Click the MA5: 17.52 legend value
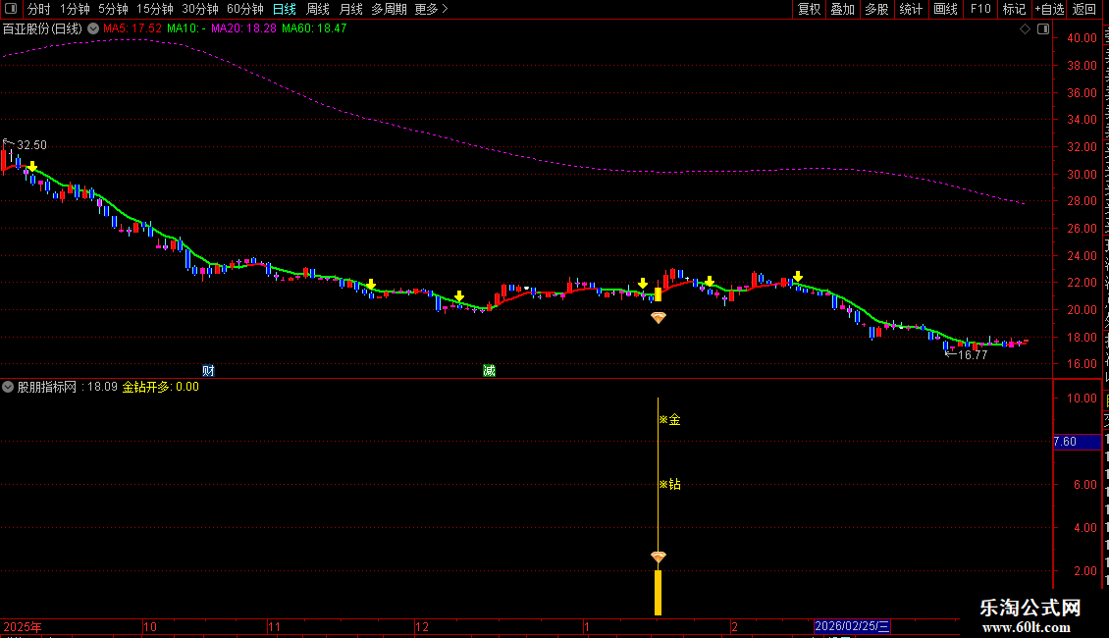The width and height of the screenshot is (1109, 638). [x=132, y=29]
